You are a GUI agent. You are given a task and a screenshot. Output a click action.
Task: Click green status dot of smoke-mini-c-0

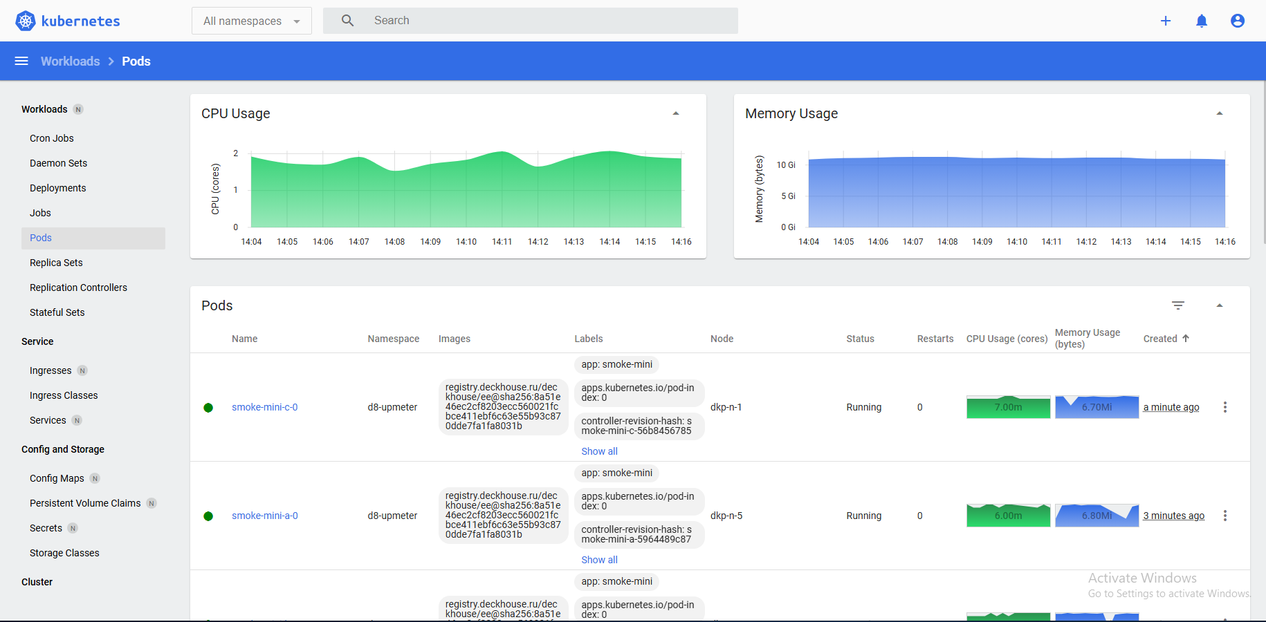[x=208, y=408]
